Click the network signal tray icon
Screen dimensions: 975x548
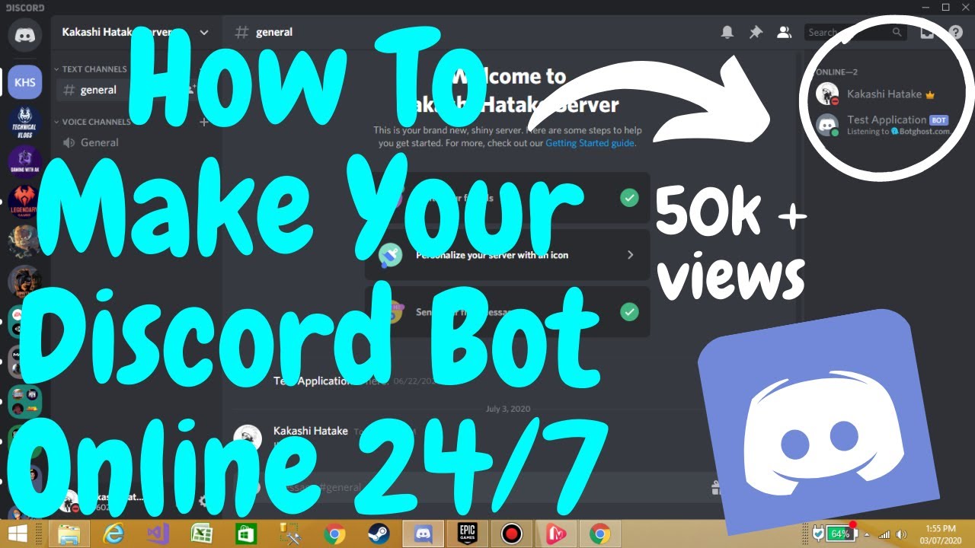[884, 534]
